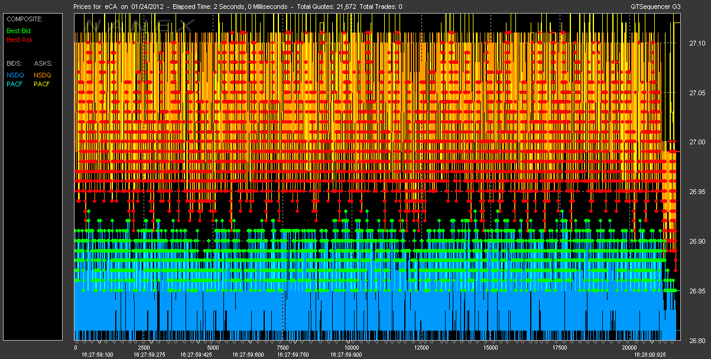The width and height of the screenshot is (711, 359).
Task: Click the QTSequencer G3 label
Action: tap(656, 7)
